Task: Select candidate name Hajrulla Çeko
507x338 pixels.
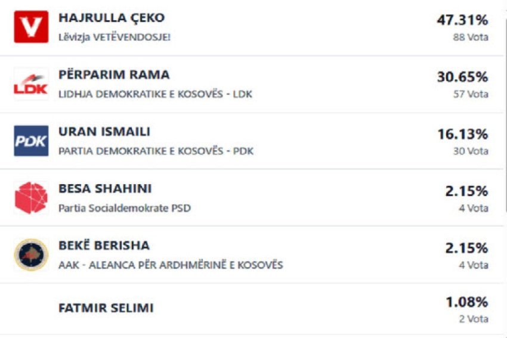Action: click(111, 18)
